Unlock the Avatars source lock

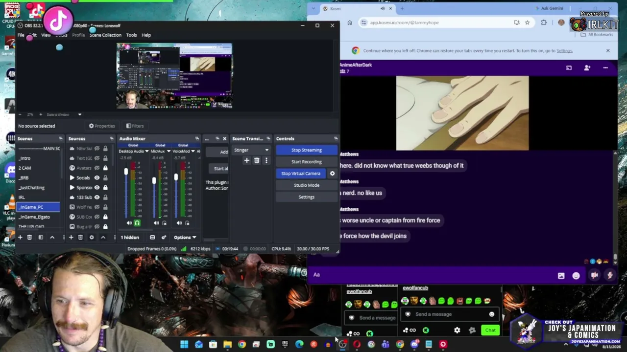coord(105,168)
